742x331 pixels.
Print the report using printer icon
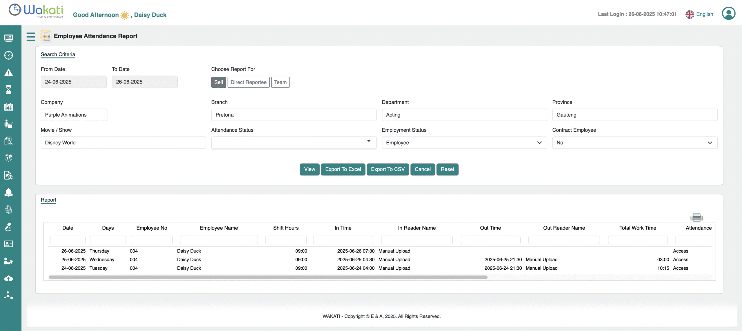pyautogui.click(x=696, y=217)
